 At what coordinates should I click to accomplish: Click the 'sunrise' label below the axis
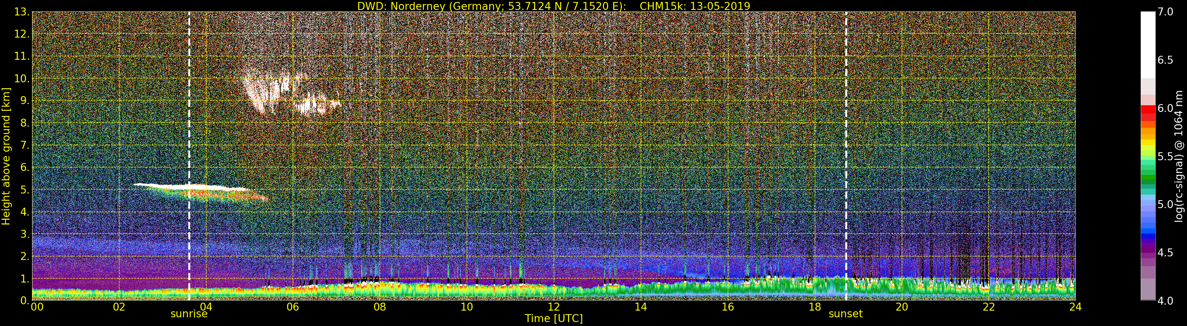pyautogui.click(x=189, y=314)
